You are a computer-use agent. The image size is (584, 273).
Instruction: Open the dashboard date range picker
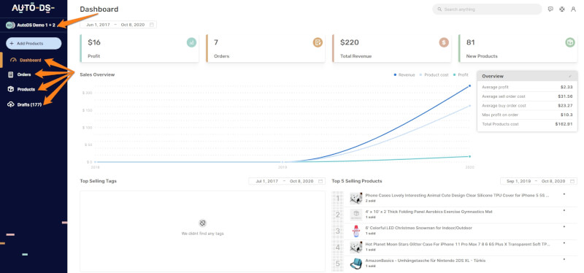pyautogui.click(x=118, y=25)
